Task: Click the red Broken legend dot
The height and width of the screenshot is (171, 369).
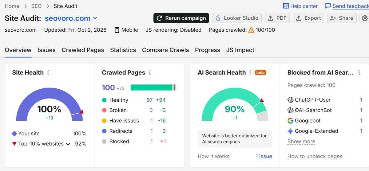Action: tap(104, 110)
